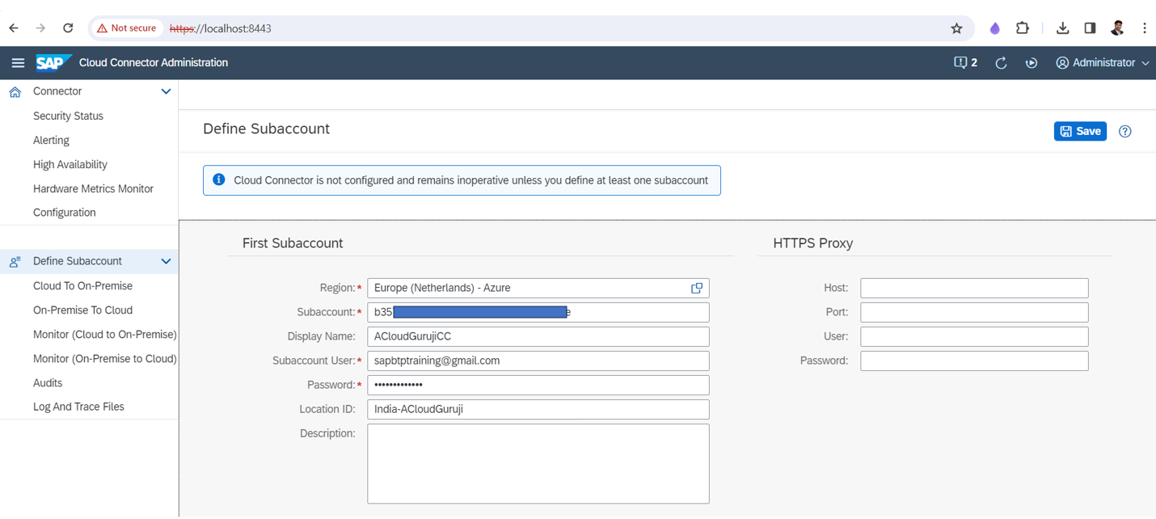
Task: Click into the Description text area
Action: click(538, 464)
